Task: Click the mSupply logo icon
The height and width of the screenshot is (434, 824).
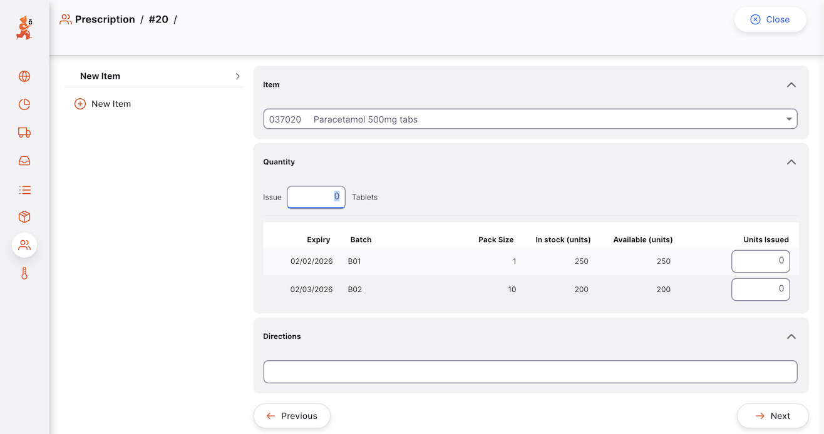Action: click(x=24, y=28)
